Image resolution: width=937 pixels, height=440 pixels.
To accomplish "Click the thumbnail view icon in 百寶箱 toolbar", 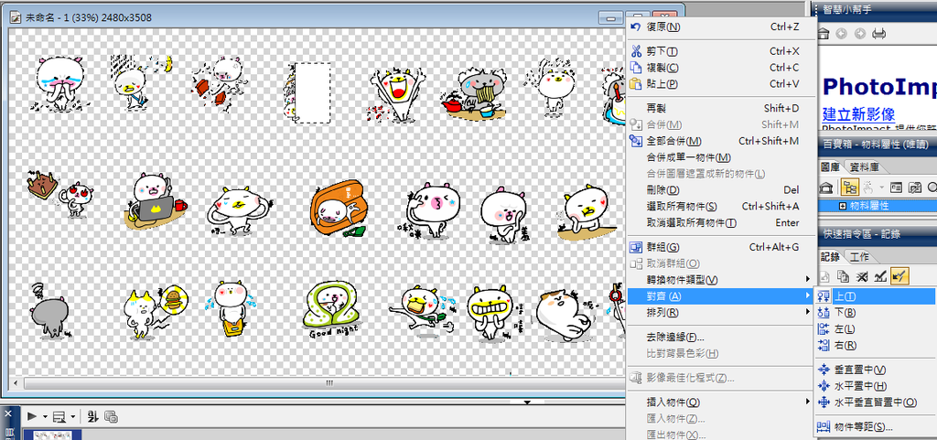I will pos(897,187).
